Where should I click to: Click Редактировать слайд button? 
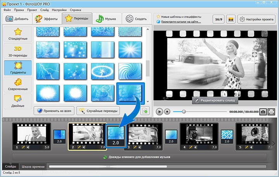click(x=215, y=101)
